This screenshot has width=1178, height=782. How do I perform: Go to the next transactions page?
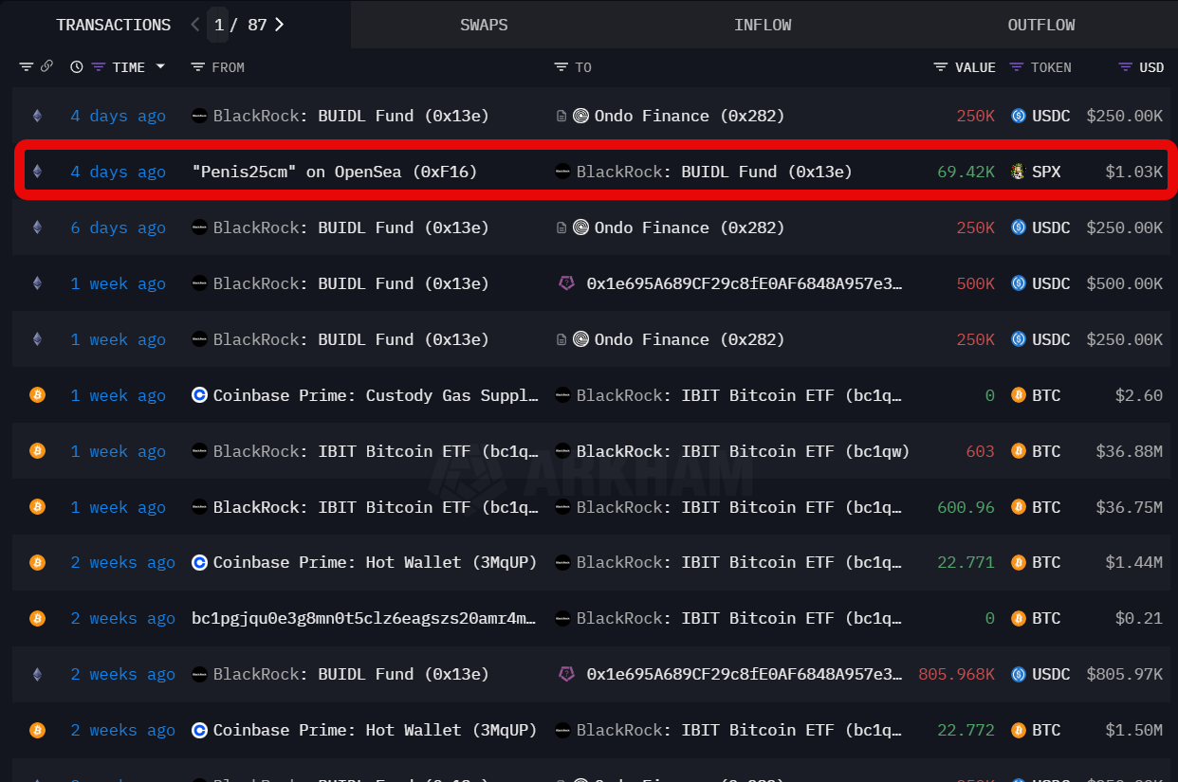pos(279,25)
